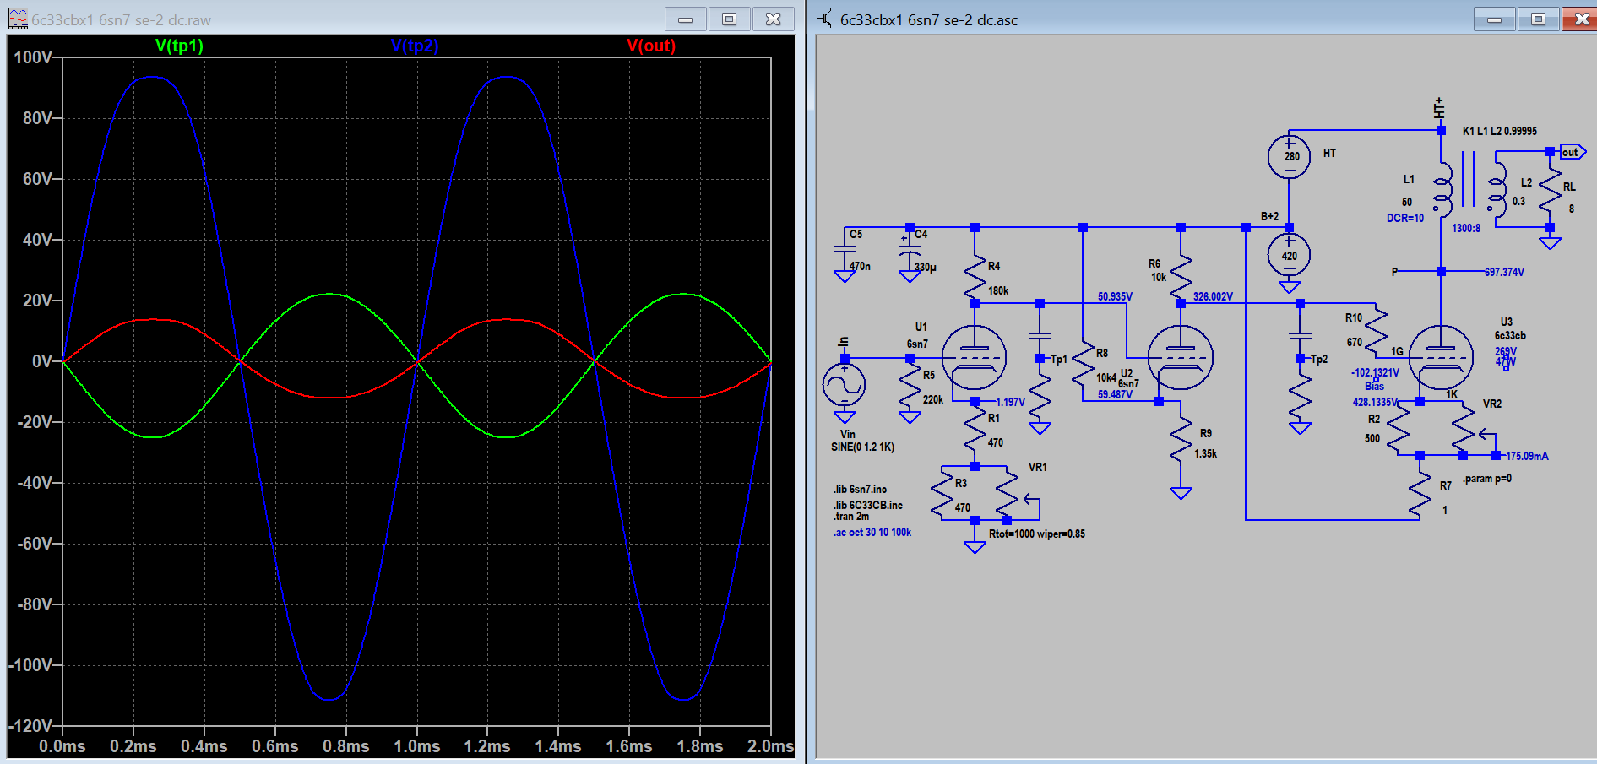Select the R7 1 ohm resistor
The image size is (1597, 764).
(1420, 494)
